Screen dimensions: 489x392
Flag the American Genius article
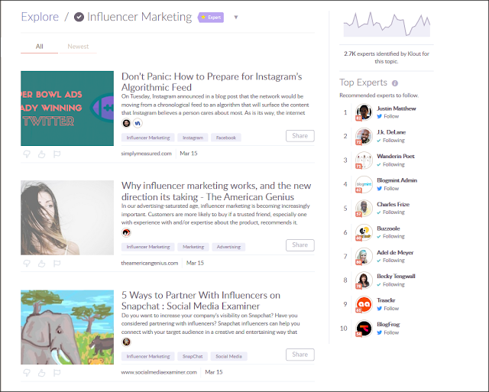[x=57, y=264]
